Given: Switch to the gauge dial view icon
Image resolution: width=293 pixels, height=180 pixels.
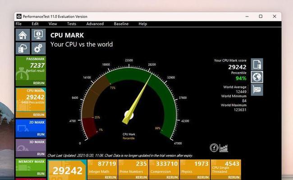Looking at the screenshot, I should point(214,148).
